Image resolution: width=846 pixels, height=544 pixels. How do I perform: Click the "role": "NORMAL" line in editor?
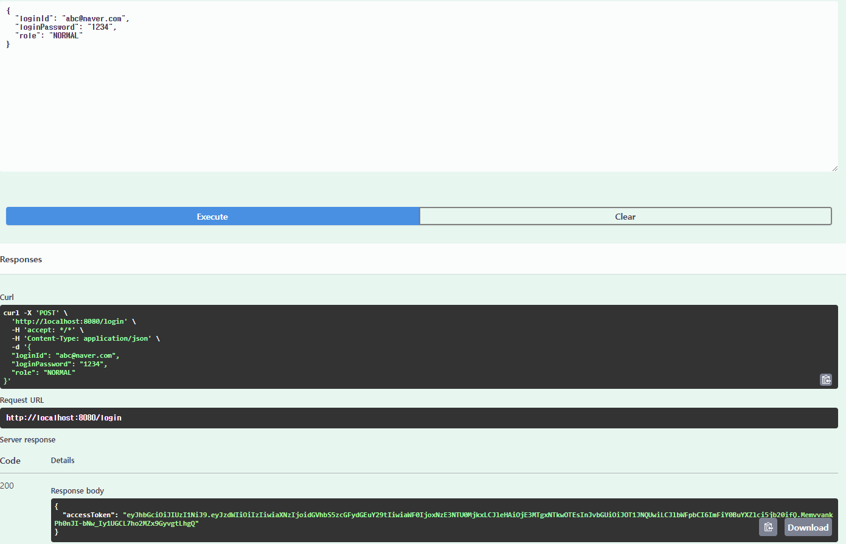[49, 35]
